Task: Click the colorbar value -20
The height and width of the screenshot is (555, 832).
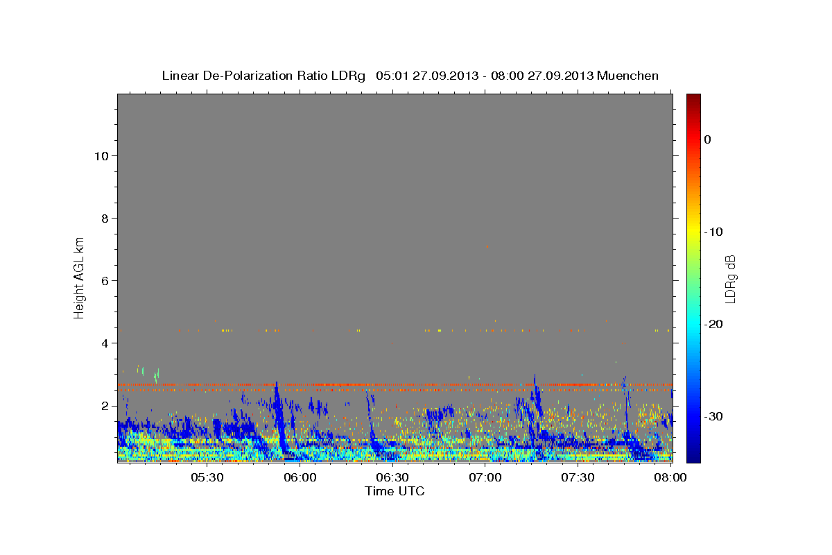Action: click(x=714, y=324)
